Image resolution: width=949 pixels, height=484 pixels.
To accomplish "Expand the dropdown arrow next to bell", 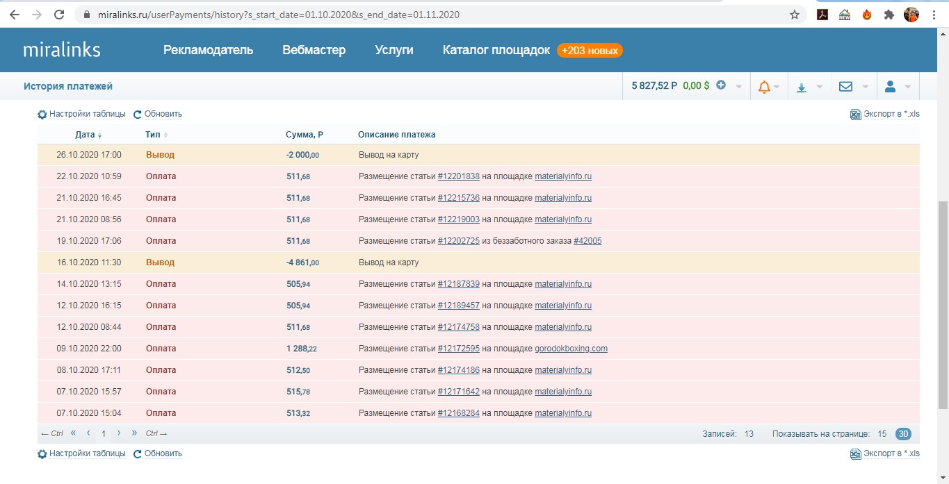I will coord(777,87).
